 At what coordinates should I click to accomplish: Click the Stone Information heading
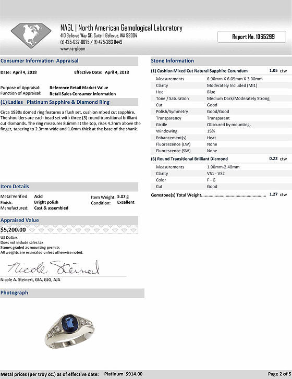point(173,60)
